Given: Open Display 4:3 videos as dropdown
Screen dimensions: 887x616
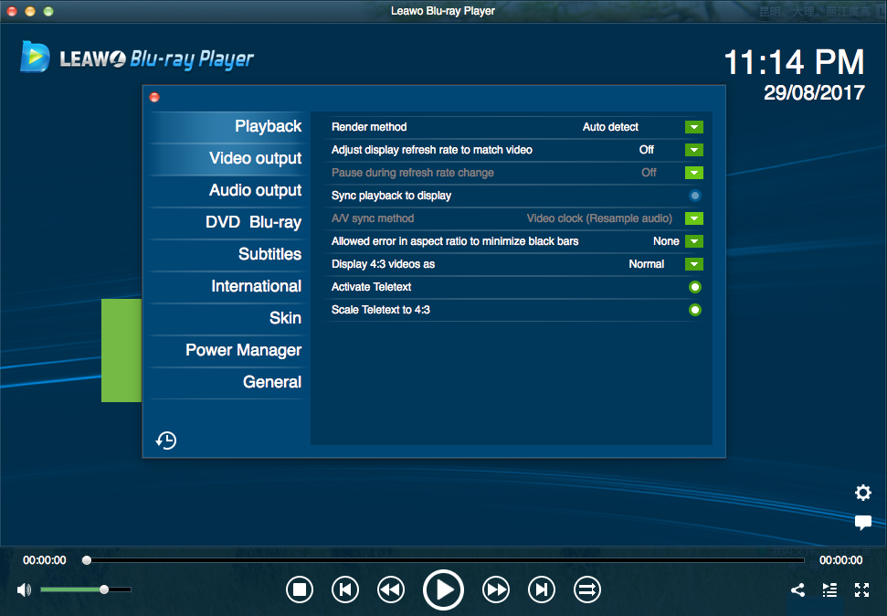Looking at the screenshot, I should (693, 264).
